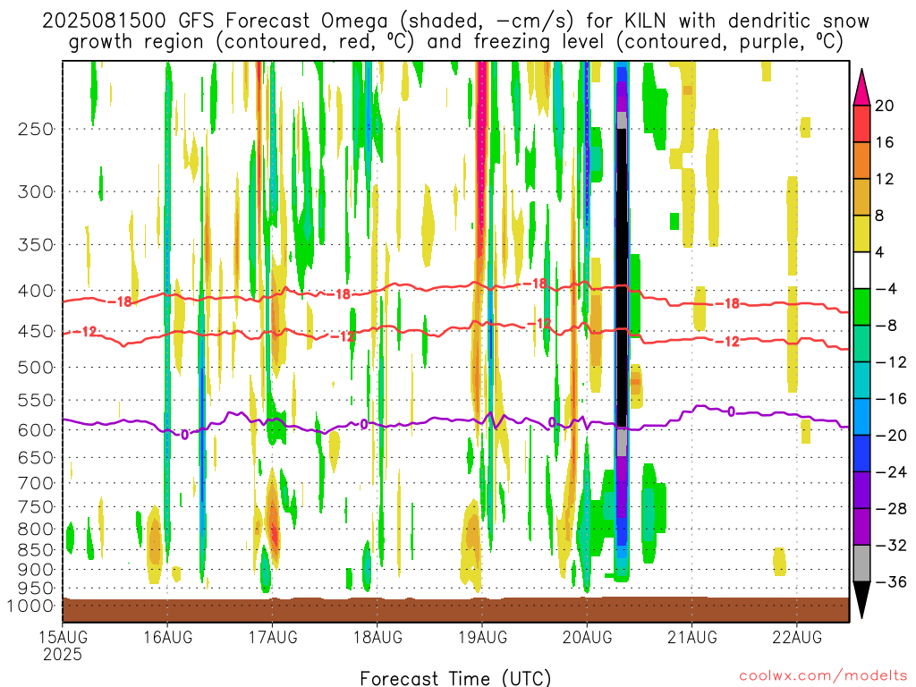Screen dimensions: 916x687
Task: Click the title line starting 'growth region'
Action: coord(455,42)
